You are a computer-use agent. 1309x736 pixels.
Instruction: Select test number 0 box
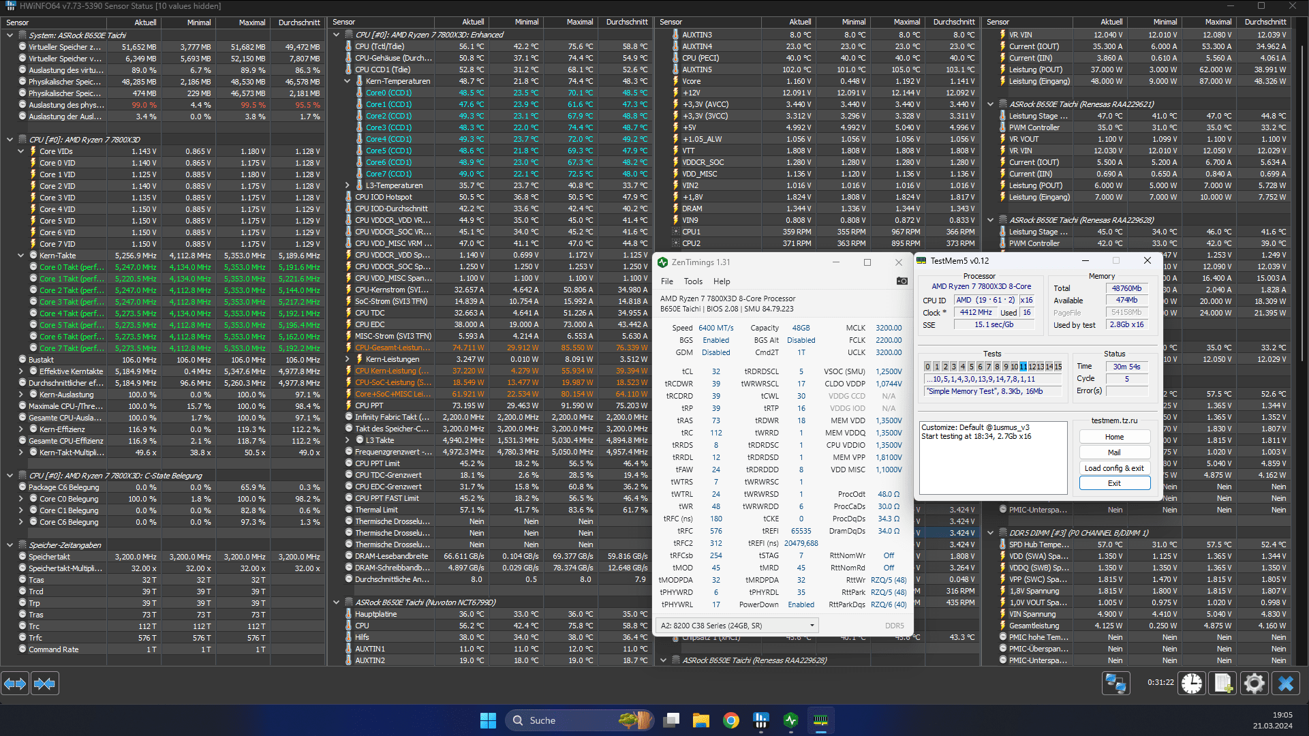point(927,367)
